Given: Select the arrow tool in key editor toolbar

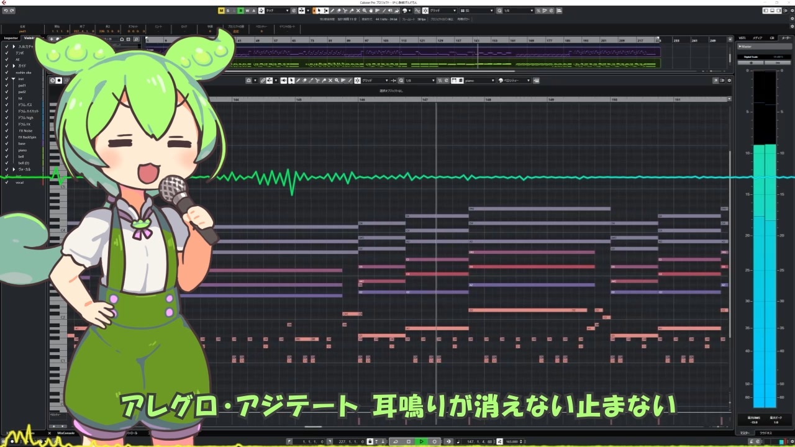Looking at the screenshot, I should (291, 81).
